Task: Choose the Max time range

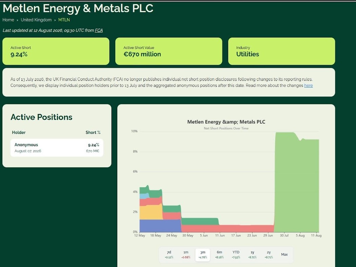Action: tap(284, 254)
